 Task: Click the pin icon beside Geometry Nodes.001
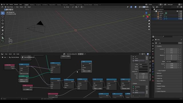85,54
